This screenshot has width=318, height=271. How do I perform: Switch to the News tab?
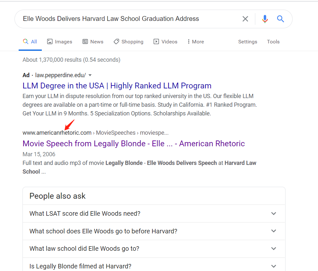[x=93, y=41]
